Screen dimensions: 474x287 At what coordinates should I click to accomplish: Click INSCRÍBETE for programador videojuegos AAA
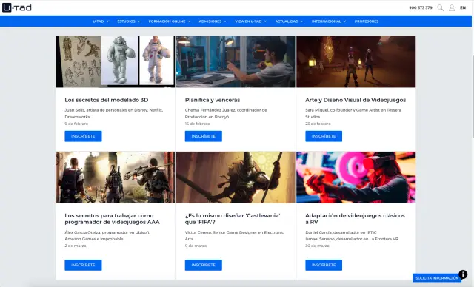pyautogui.click(x=83, y=265)
